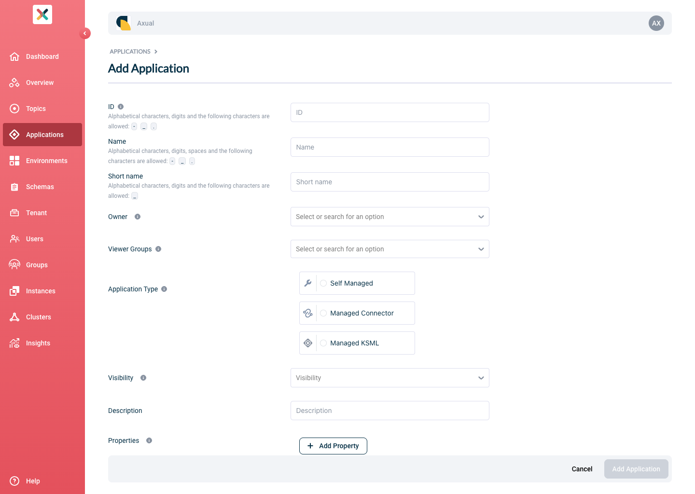Focus the ID input field

(x=390, y=112)
